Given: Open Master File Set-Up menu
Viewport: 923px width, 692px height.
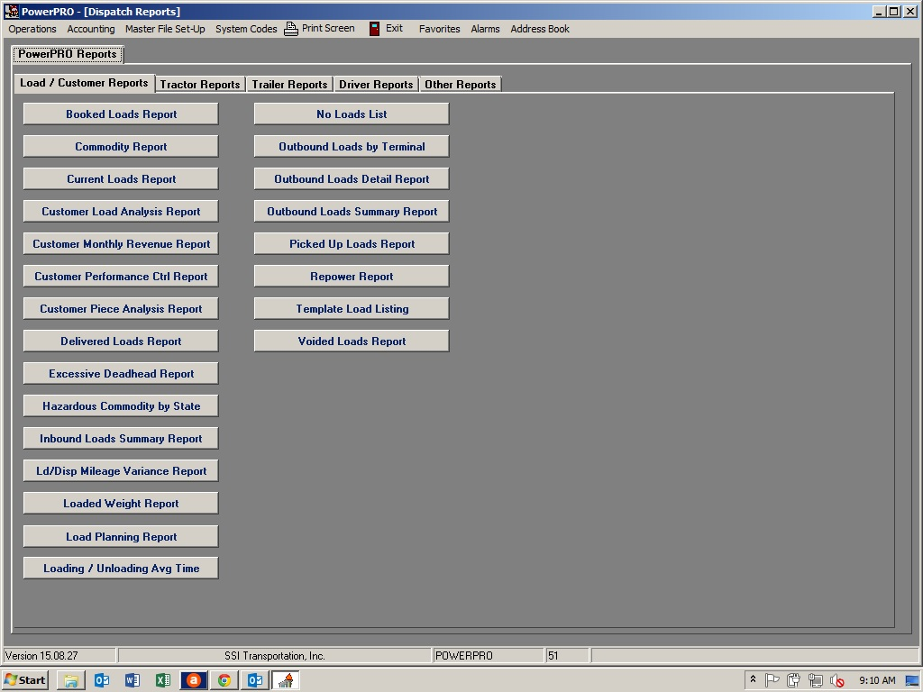Looking at the screenshot, I should pos(165,29).
